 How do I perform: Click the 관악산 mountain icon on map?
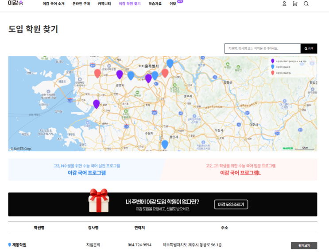pos(137,92)
